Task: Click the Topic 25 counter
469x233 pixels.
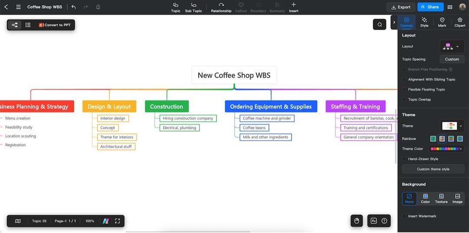Action: coord(39,221)
